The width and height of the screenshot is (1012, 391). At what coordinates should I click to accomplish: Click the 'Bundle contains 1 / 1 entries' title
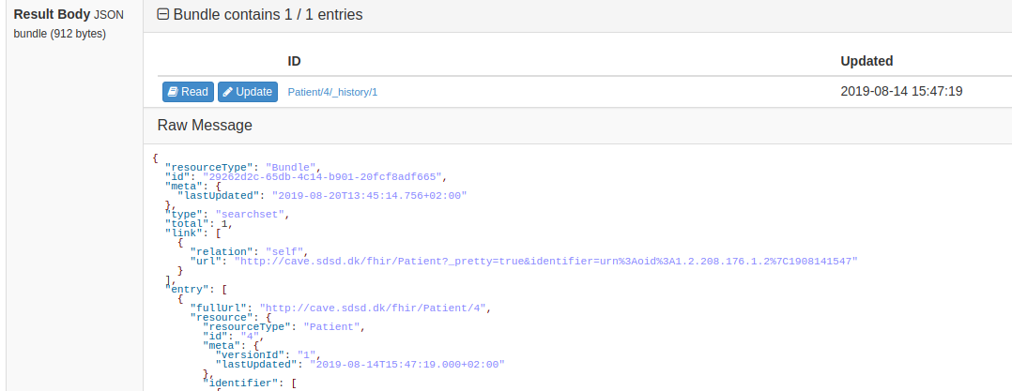pos(268,15)
